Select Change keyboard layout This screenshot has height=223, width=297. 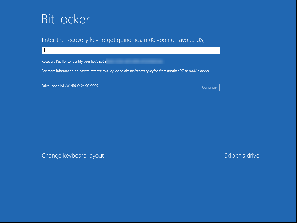(73, 156)
